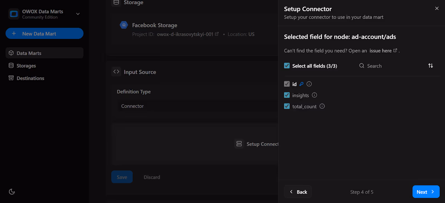Click the OWOX Data Marts logo icon

(x=14, y=14)
